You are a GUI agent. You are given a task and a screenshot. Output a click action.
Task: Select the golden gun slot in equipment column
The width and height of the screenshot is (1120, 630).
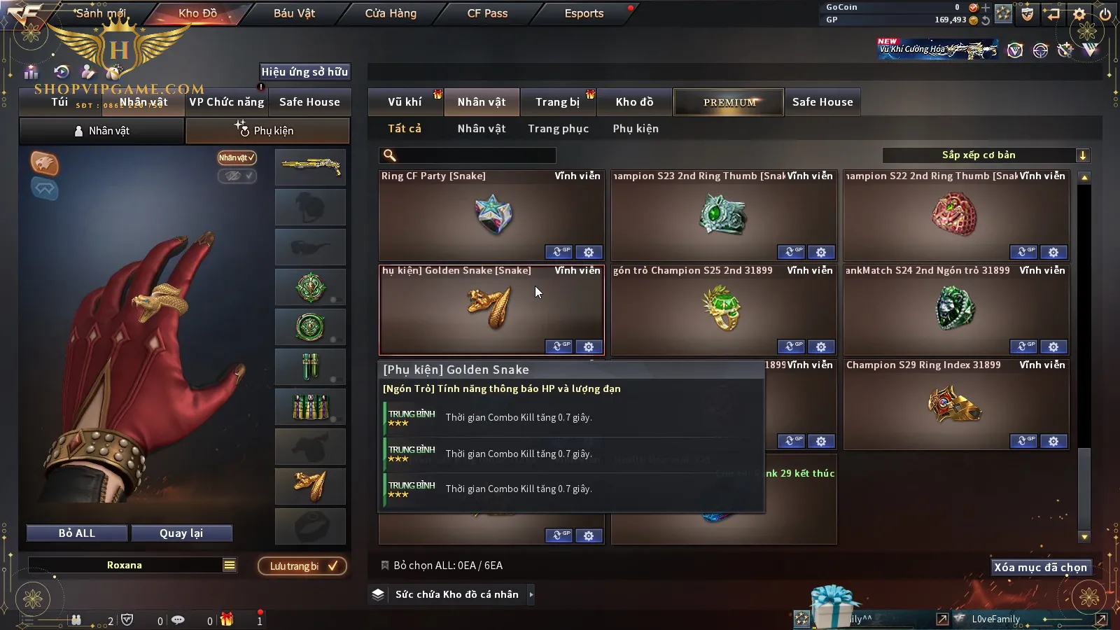pyautogui.click(x=310, y=167)
